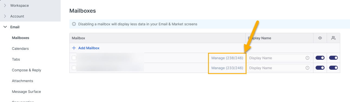Click the plus icon beside Add Mailbox
This screenshot has width=350, height=102.
pos(74,48)
